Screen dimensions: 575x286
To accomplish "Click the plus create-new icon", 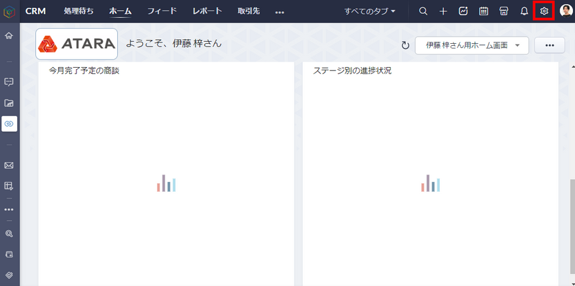I will (x=443, y=11).
